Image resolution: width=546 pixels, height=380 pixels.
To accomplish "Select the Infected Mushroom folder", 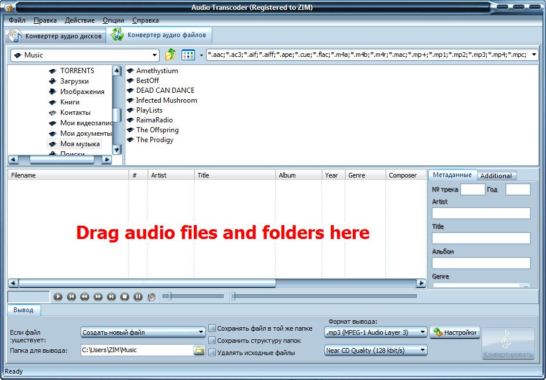I will pyautogui.click(x=166, y=100).
